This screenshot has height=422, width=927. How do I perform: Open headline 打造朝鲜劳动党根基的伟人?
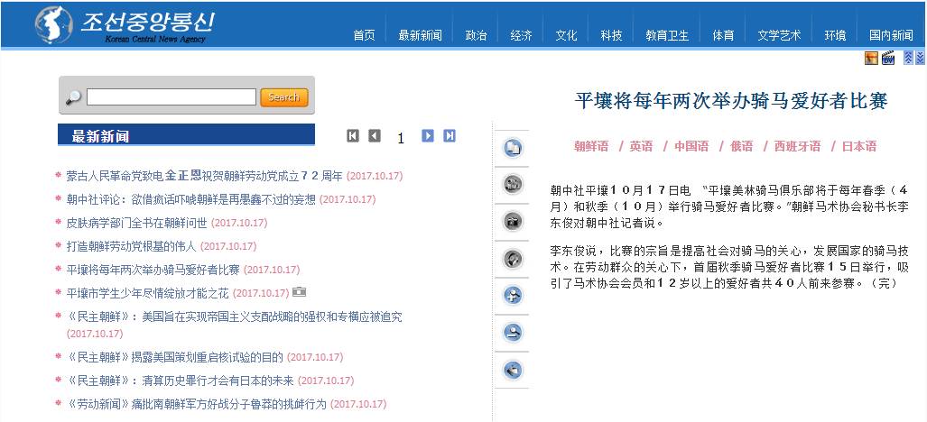[131, 246]
